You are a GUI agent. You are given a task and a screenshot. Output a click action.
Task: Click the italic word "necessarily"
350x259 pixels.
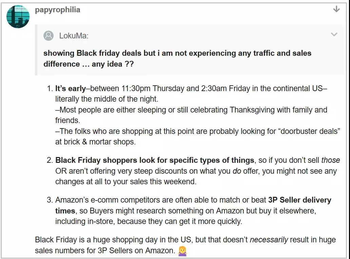click(269, 240)
